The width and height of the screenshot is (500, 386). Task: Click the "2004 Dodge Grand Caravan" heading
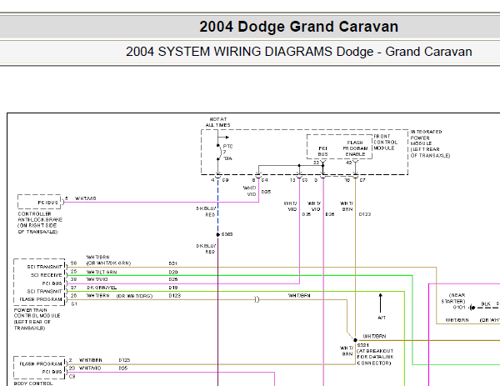[299, 27]
